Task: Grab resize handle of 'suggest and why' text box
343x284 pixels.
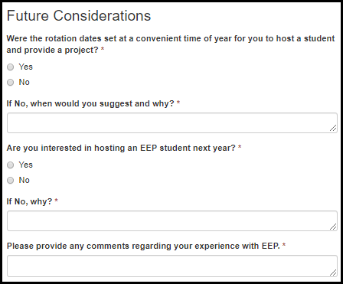Action: point(333,129)
